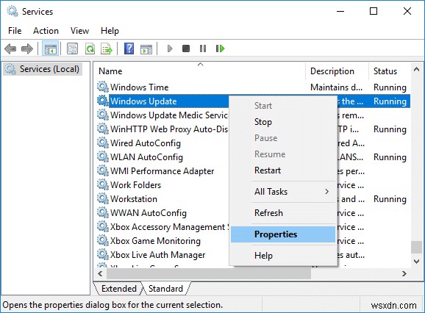Click the gear icon beside Wired AutoConfig
This screenshot has height=313, width=425.
(103, 143)
